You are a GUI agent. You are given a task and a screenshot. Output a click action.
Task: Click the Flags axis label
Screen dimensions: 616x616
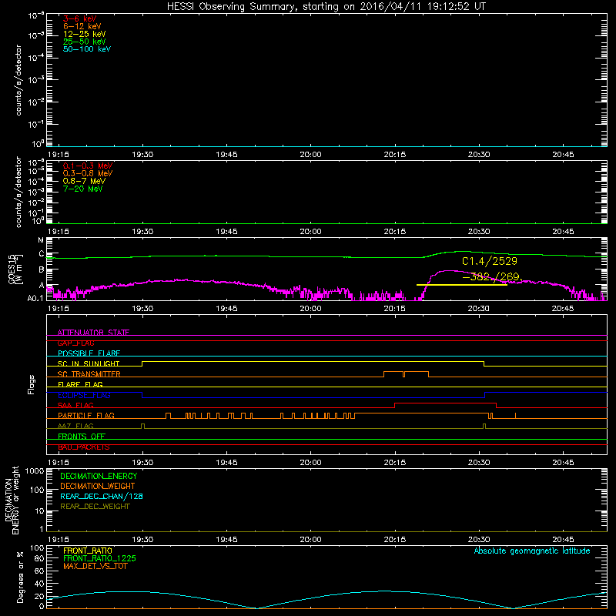coord(31,384)
